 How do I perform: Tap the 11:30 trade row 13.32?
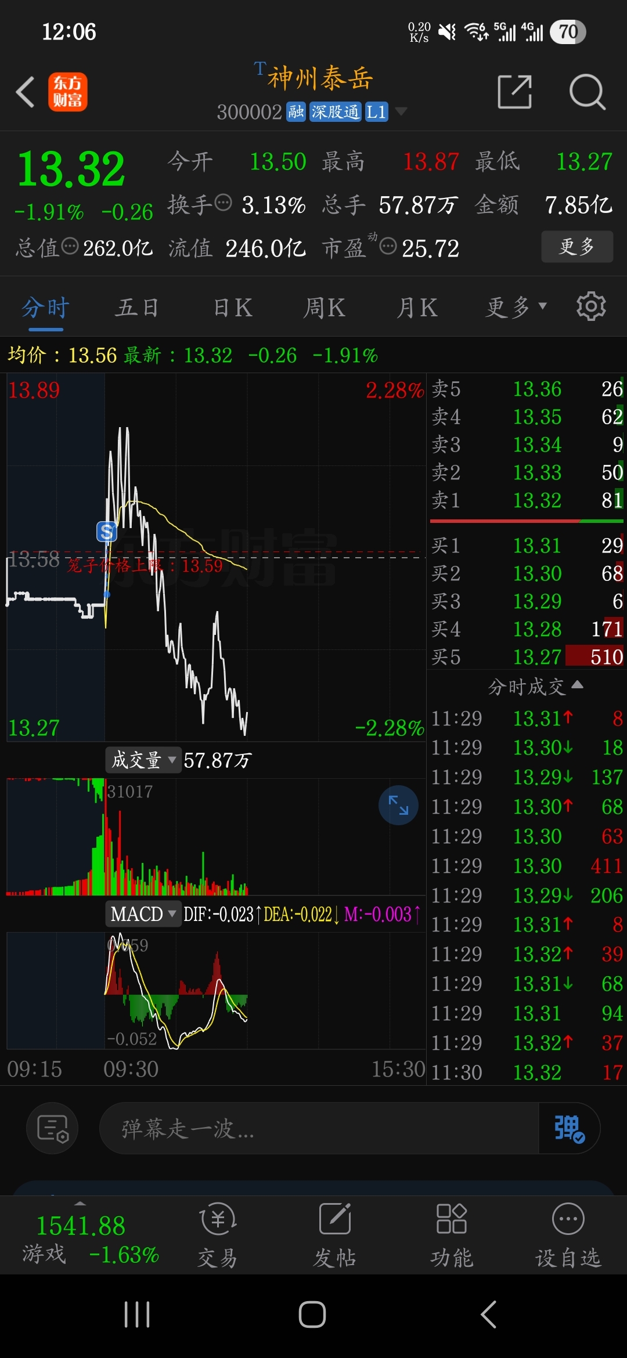(x=527, y=1072)
